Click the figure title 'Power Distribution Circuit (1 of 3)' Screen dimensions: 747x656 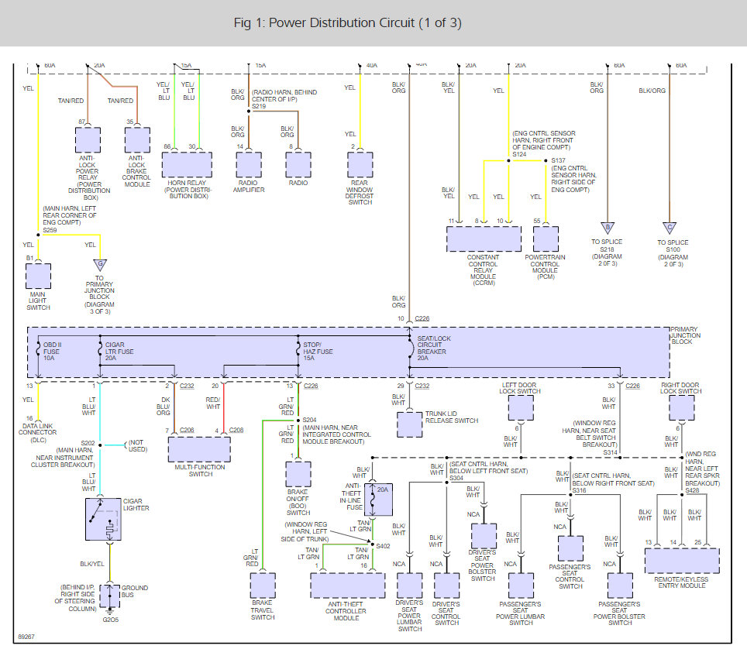click(348, 23)
